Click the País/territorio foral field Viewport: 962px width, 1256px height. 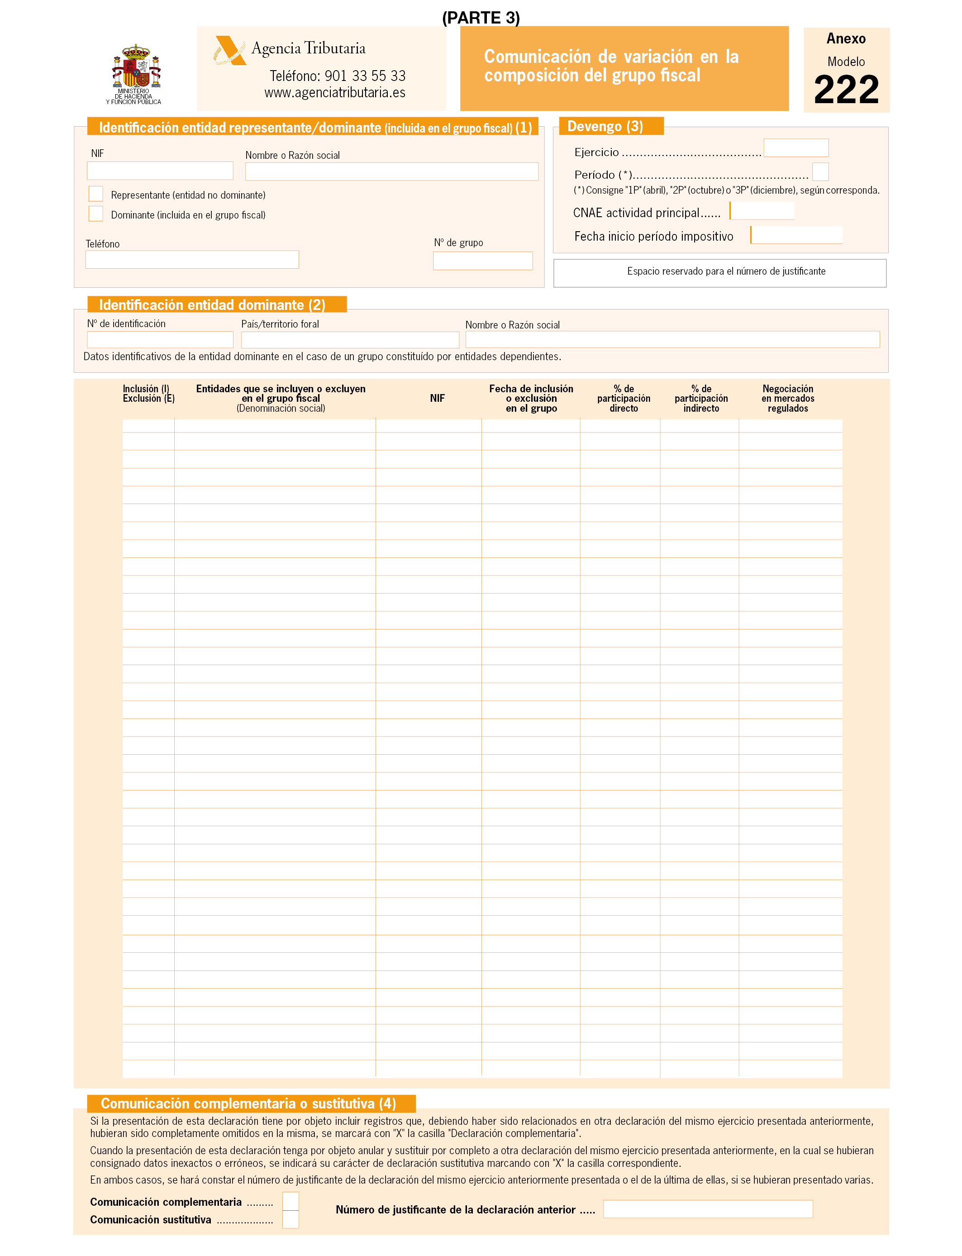(350, 340)
